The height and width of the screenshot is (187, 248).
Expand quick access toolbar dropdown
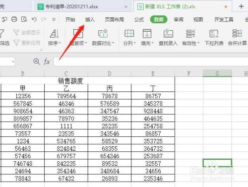coord(54,19)
